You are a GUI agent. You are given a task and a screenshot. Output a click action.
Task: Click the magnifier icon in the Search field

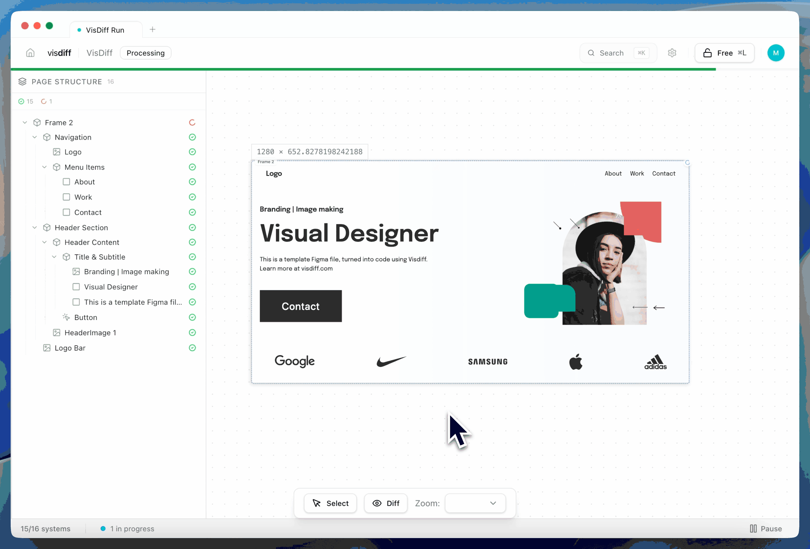(591, 53)
